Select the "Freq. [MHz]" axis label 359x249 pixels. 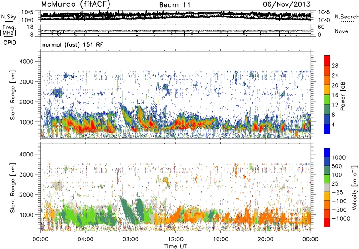point(9,31)
